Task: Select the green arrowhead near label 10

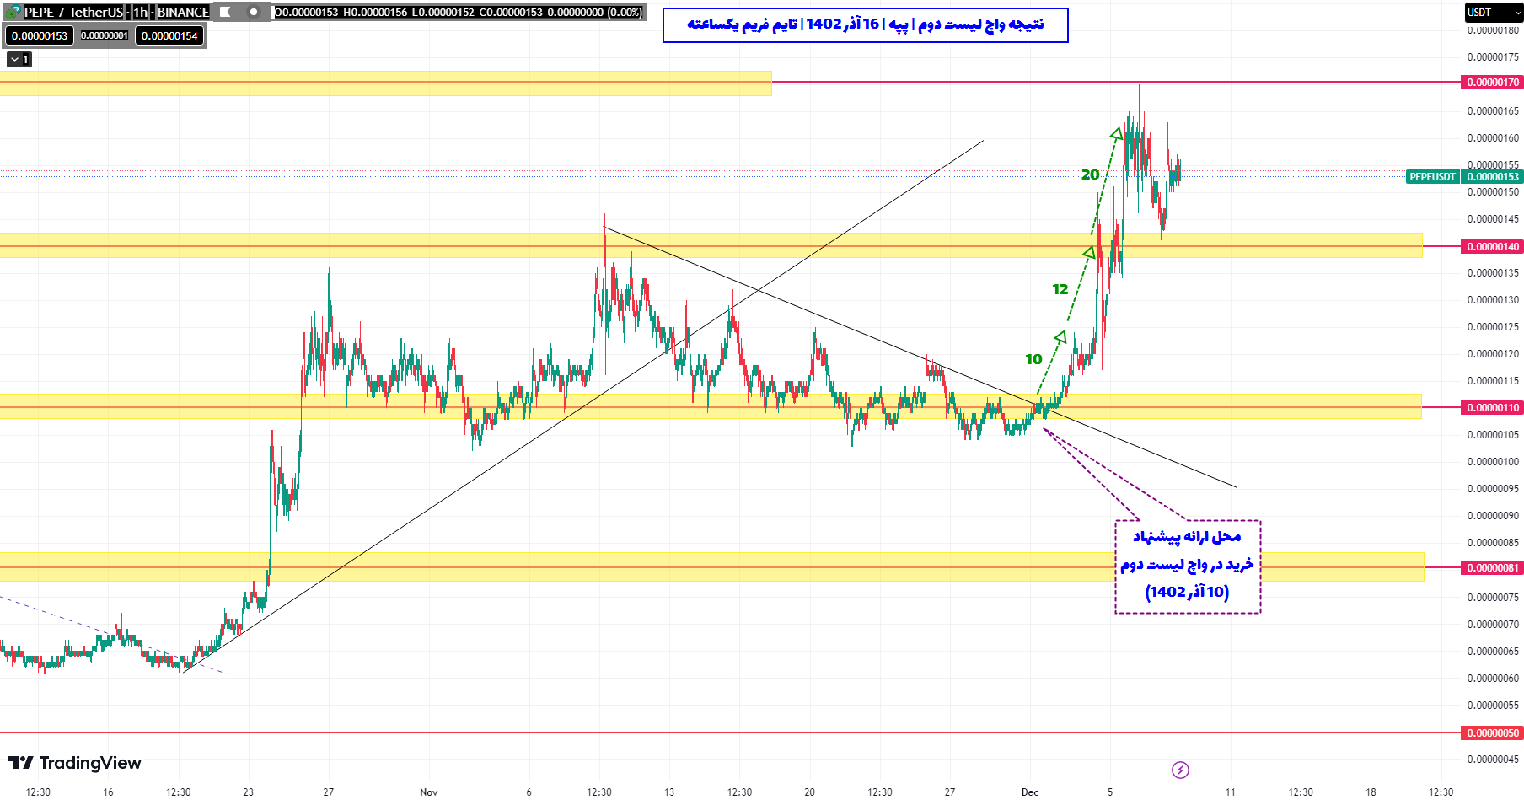Action: 1060,337
